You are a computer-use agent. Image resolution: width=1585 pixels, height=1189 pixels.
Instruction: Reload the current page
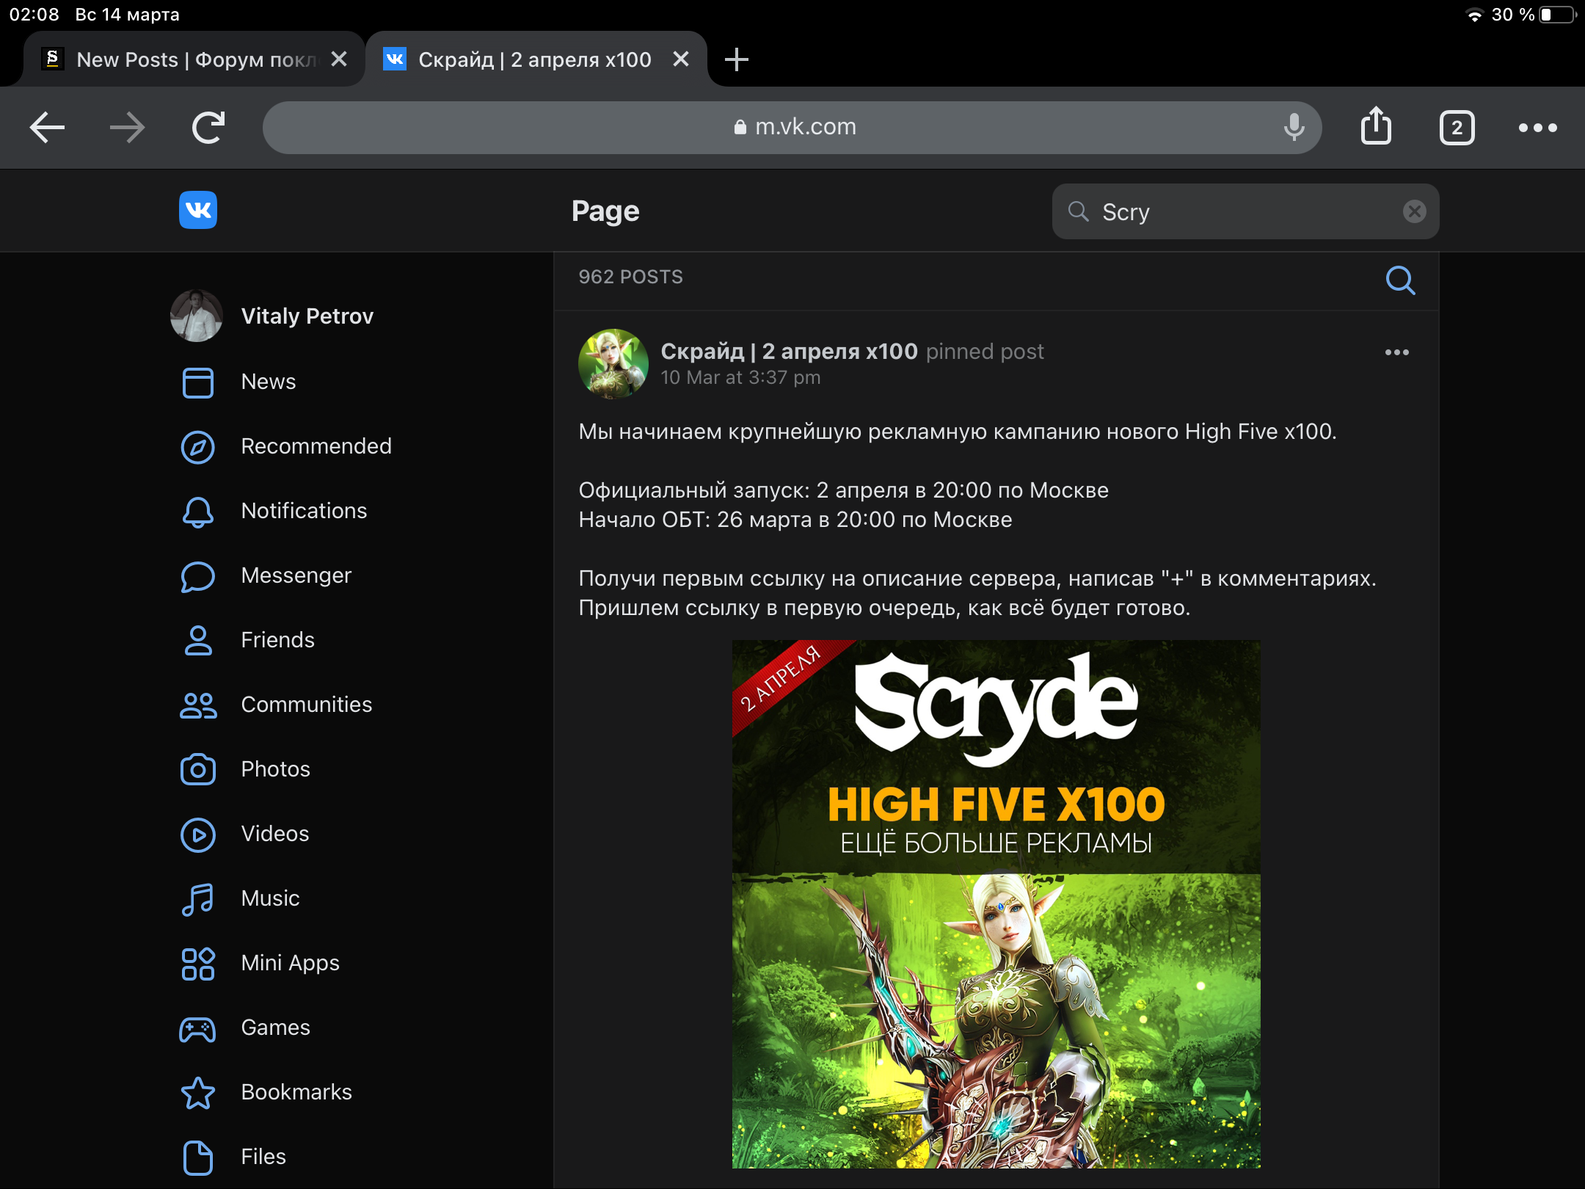208,128
